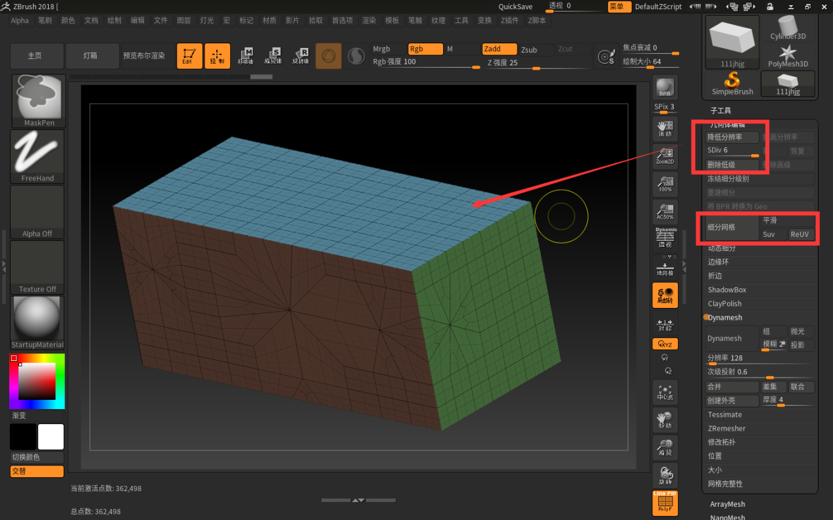Toggle the Dynamic perspective icon

665,238
